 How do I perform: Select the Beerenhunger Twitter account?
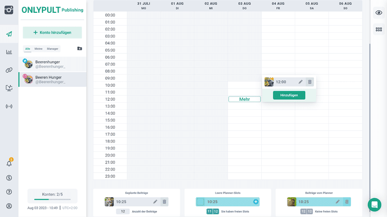(x=52, y=64)
